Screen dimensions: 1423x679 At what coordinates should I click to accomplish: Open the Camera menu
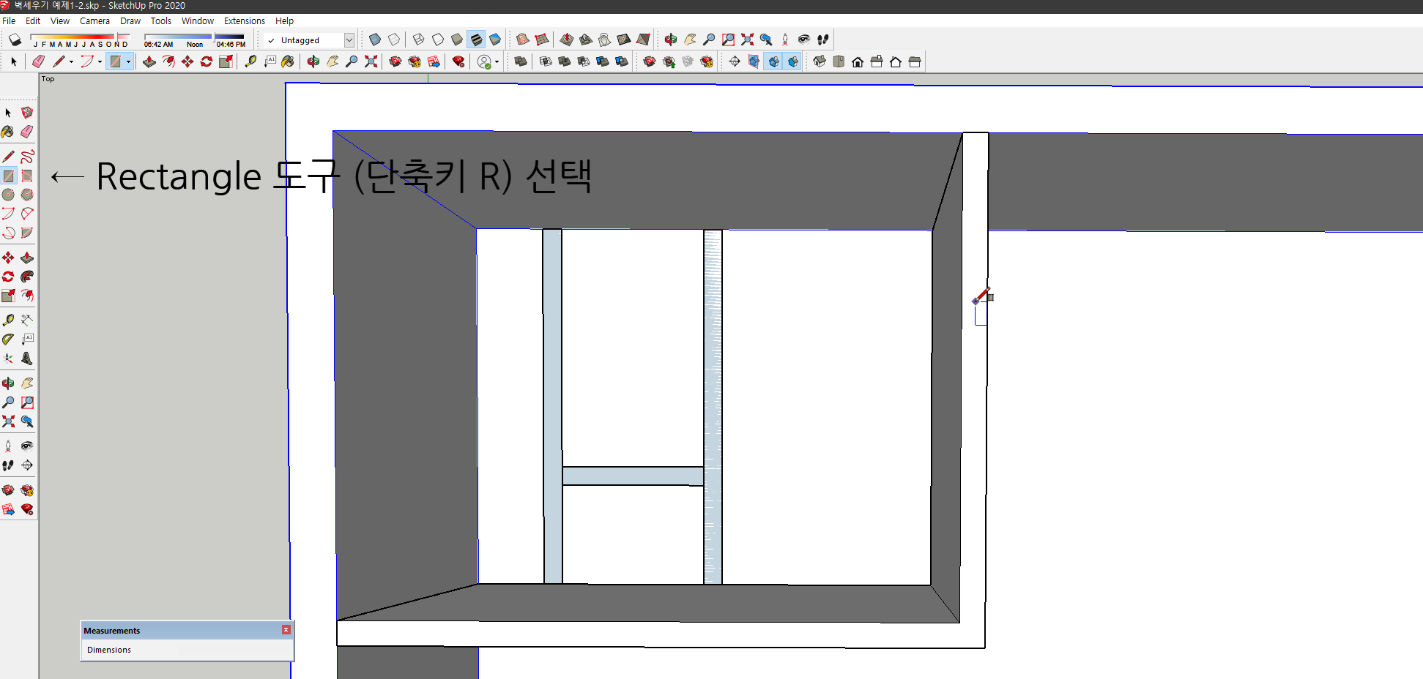pyautogui.click(x=95, y=20)
